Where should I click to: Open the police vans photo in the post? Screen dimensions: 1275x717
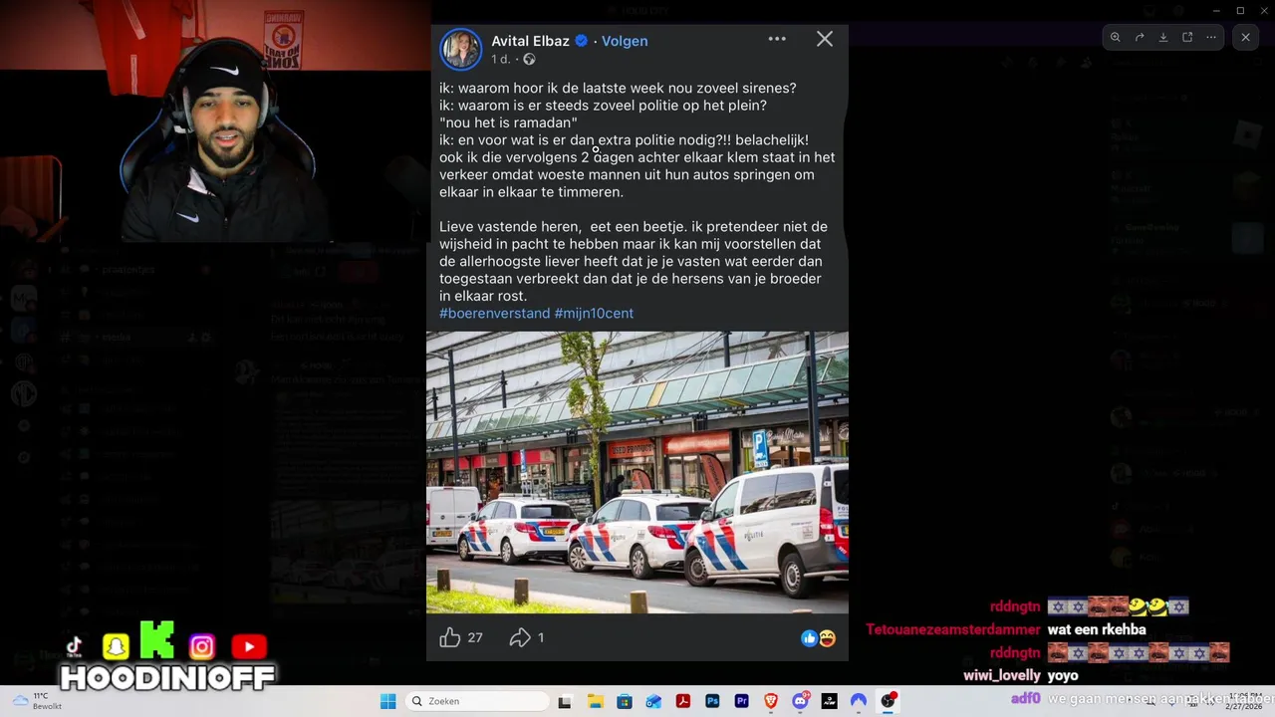point(637,472)
